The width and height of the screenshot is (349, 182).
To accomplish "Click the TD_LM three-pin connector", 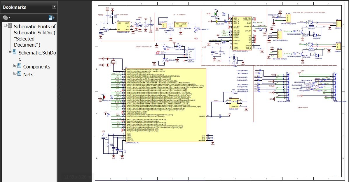I will (338, 24).
